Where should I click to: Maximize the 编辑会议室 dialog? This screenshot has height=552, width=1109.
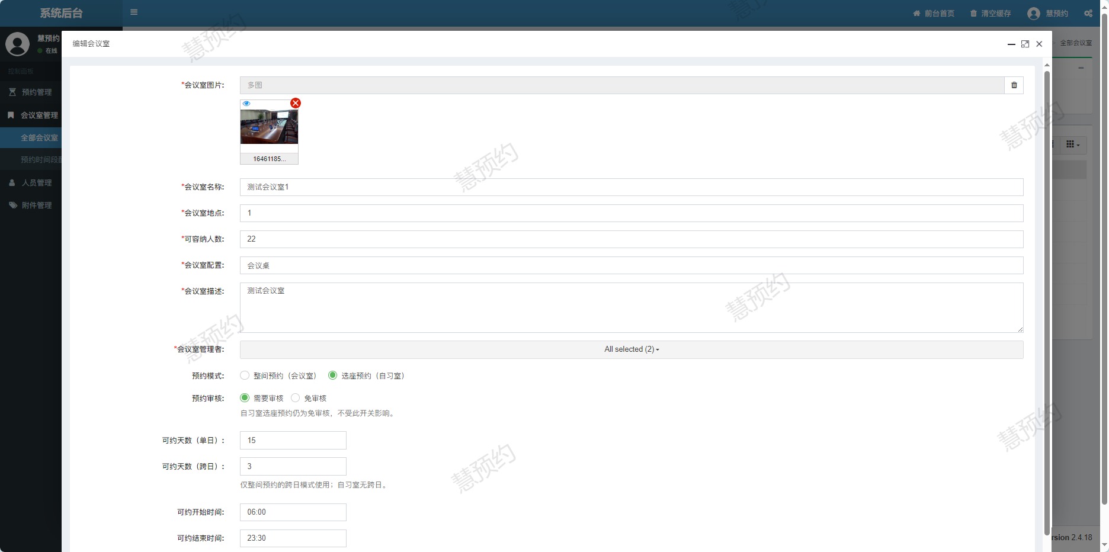[x=1025, y=44]
